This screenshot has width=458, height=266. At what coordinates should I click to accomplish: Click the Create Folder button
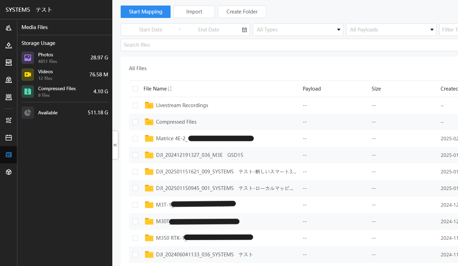tap(242, 12)
